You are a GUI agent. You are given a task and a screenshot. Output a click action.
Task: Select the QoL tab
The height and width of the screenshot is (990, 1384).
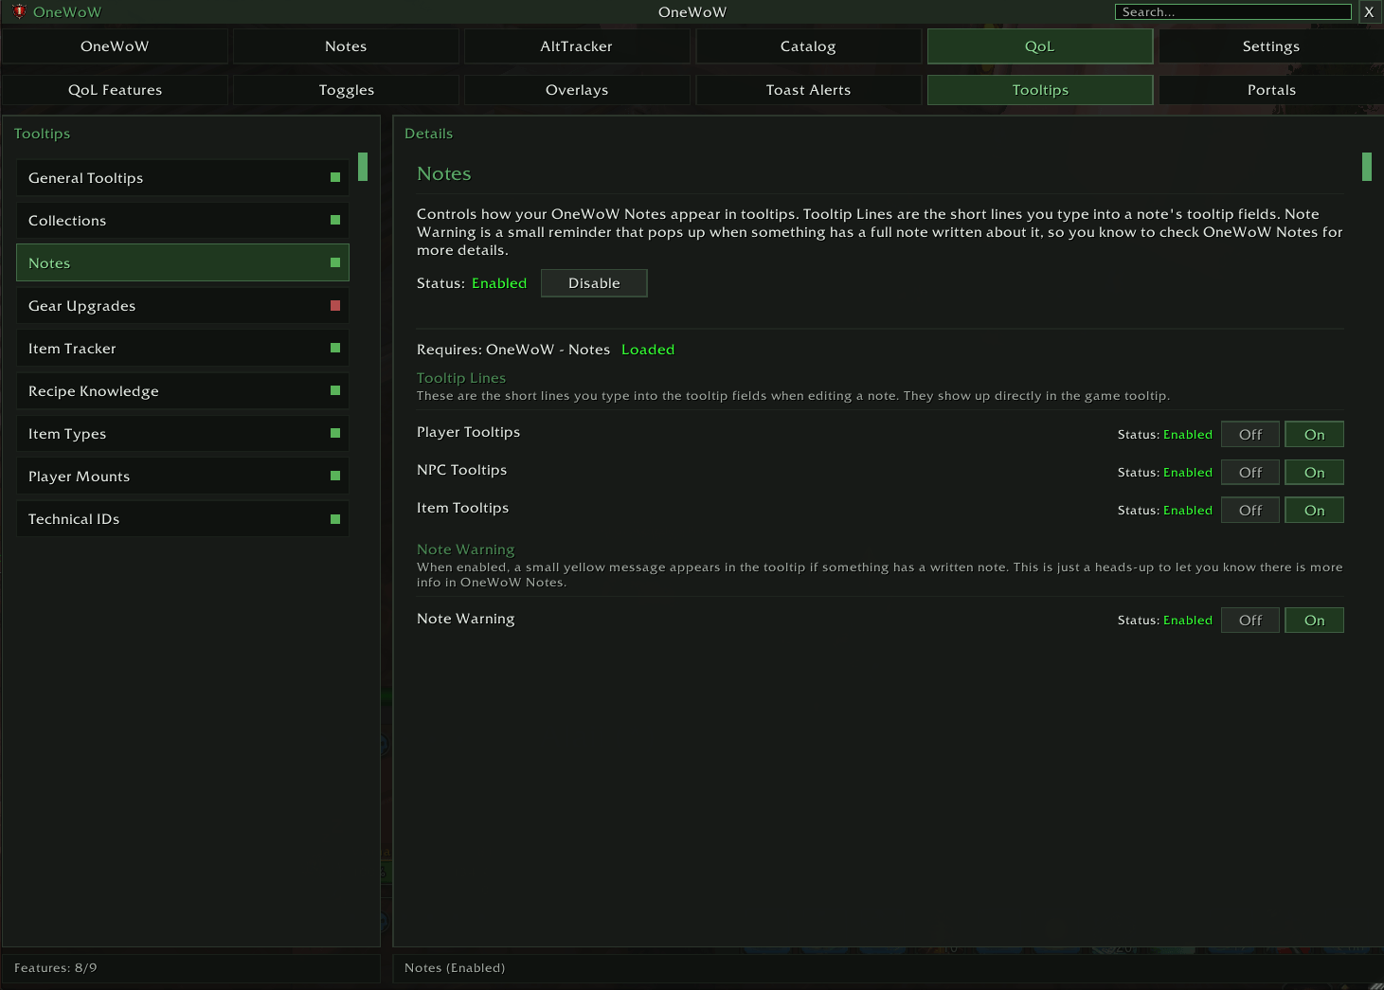[1040, 45]
